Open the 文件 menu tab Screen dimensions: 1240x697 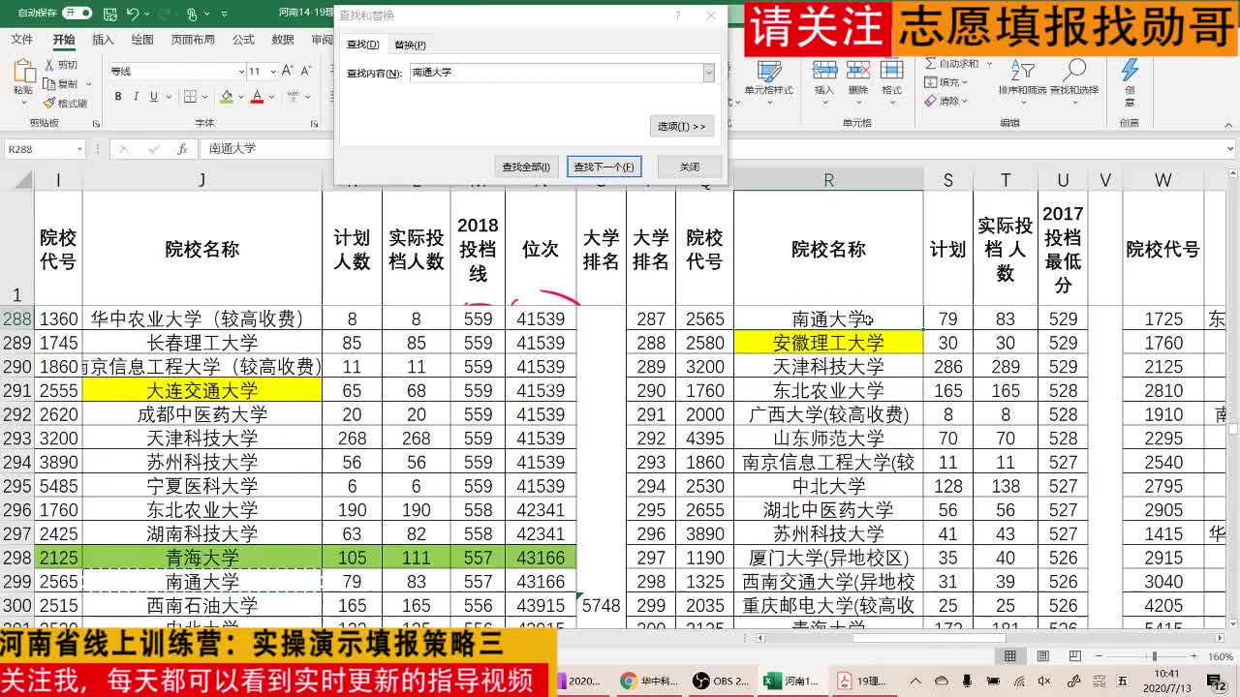coord(21,40)
